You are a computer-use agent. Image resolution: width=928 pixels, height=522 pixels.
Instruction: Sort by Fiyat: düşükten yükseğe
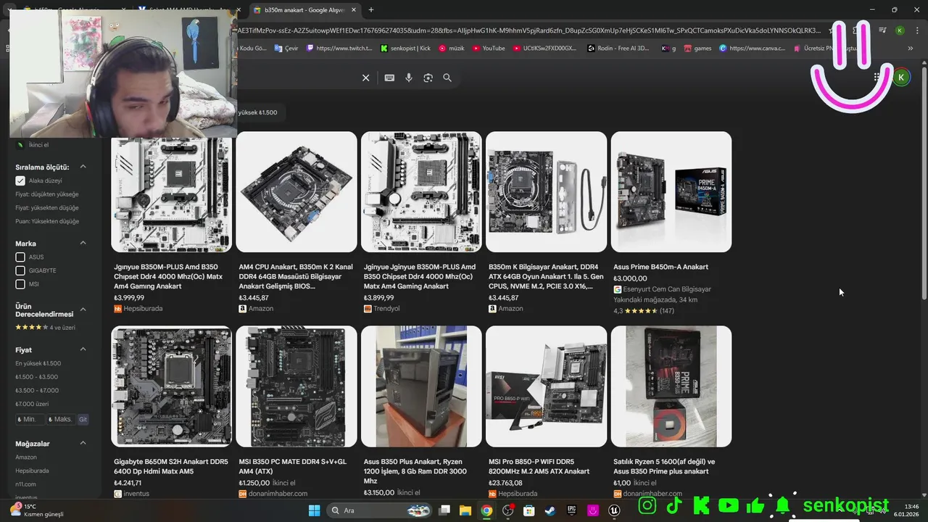click(47, 194)
